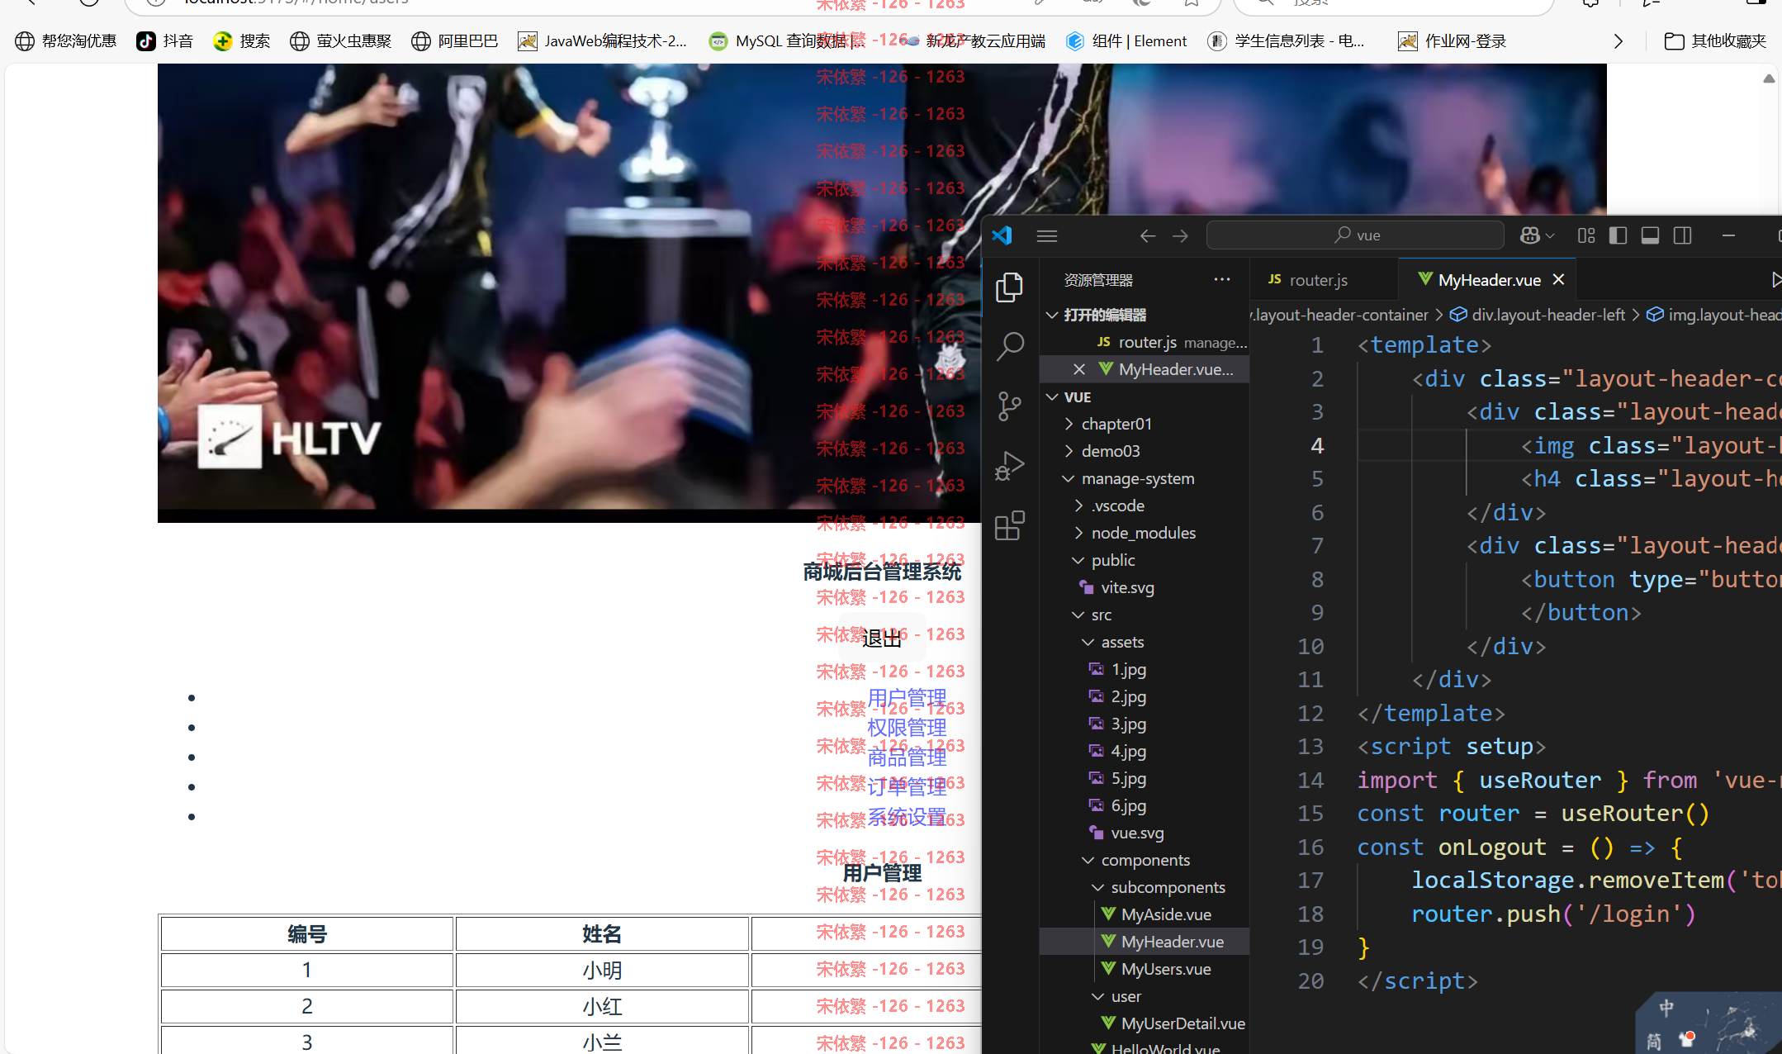This screenshot has height=1054, width=1782.
Task: Open the JavaWeb编程技术 bookmark
Action: pyautogui.click(x=602, y=41)
